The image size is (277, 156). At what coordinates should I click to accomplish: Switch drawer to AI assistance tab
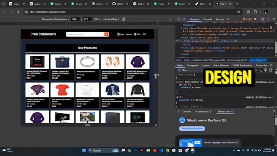point(203,112)
